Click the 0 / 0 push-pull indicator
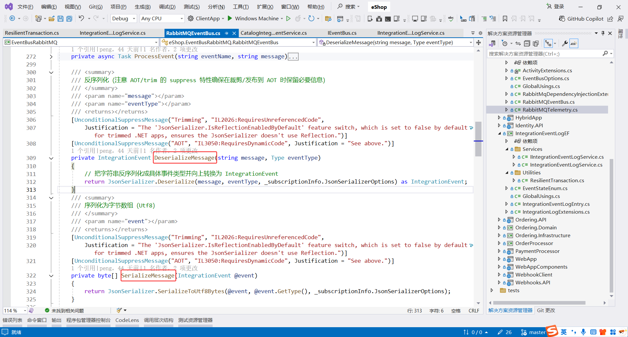 (x=476, y=332)
